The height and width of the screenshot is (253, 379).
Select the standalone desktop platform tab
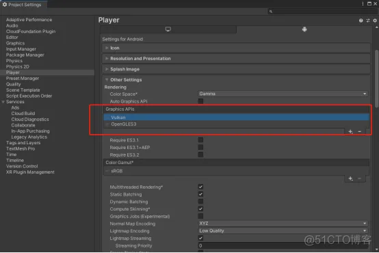168,29
